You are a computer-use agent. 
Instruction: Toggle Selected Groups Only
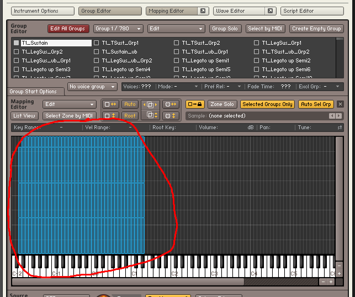(x=267, y=104)
